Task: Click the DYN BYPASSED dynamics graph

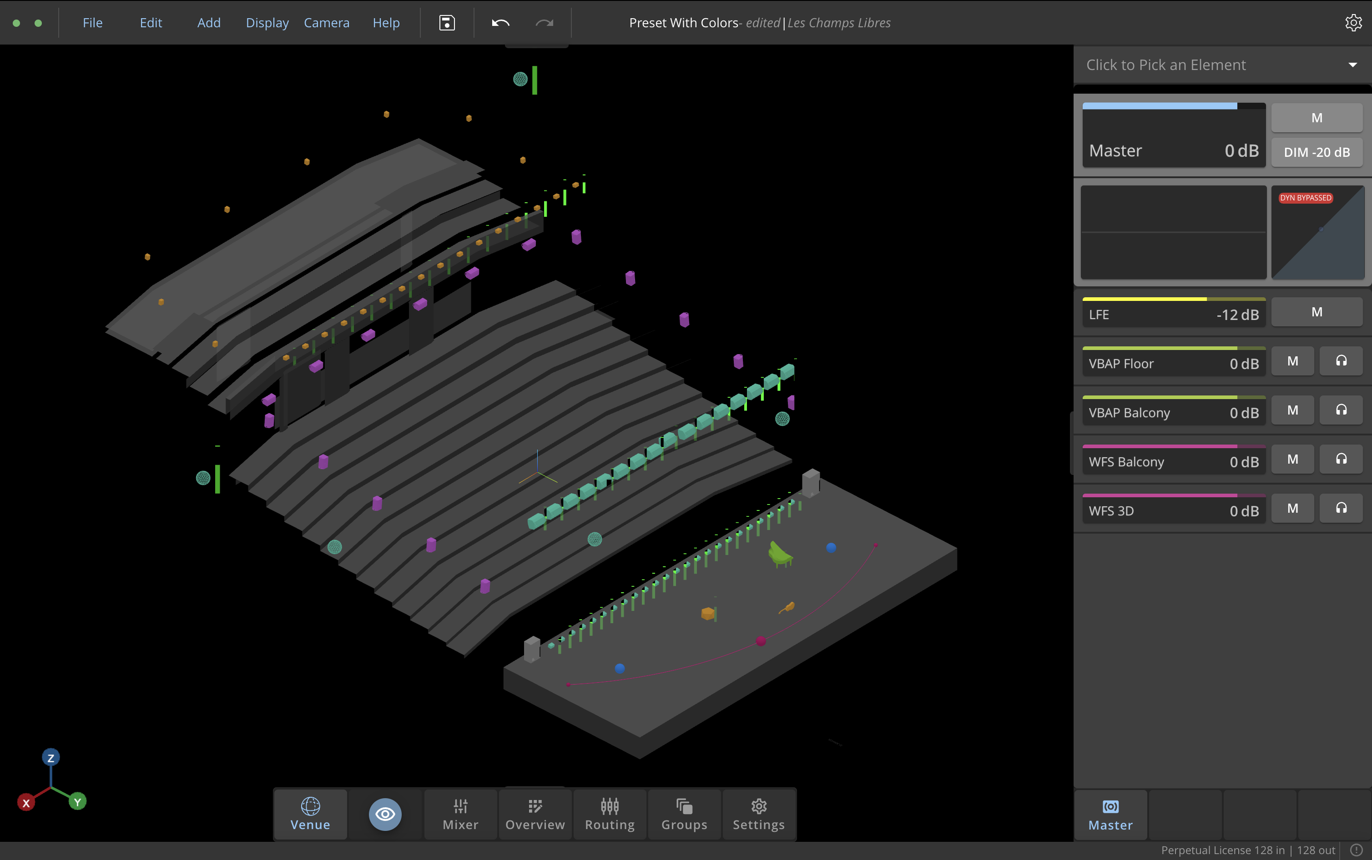Action: point(1317,232)
